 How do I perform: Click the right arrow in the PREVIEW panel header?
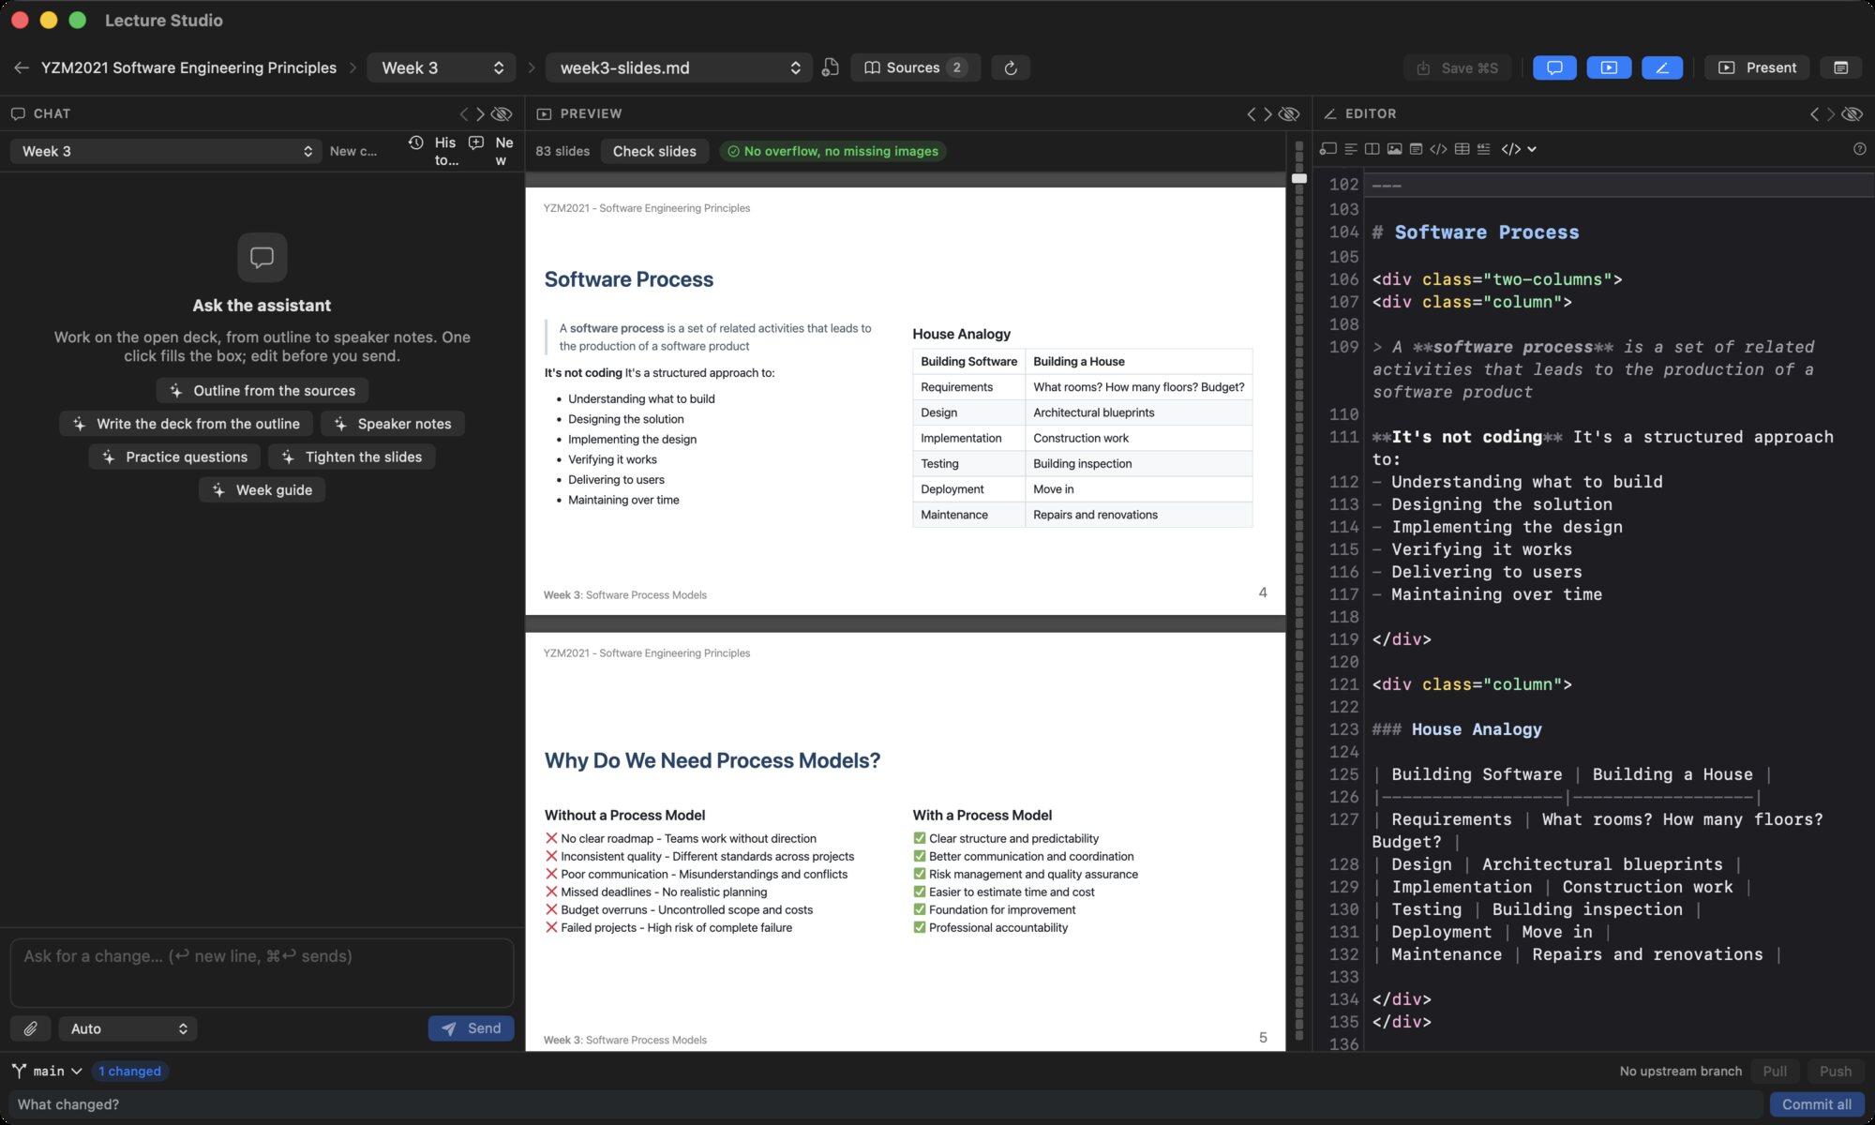[x=1267, y=113]
